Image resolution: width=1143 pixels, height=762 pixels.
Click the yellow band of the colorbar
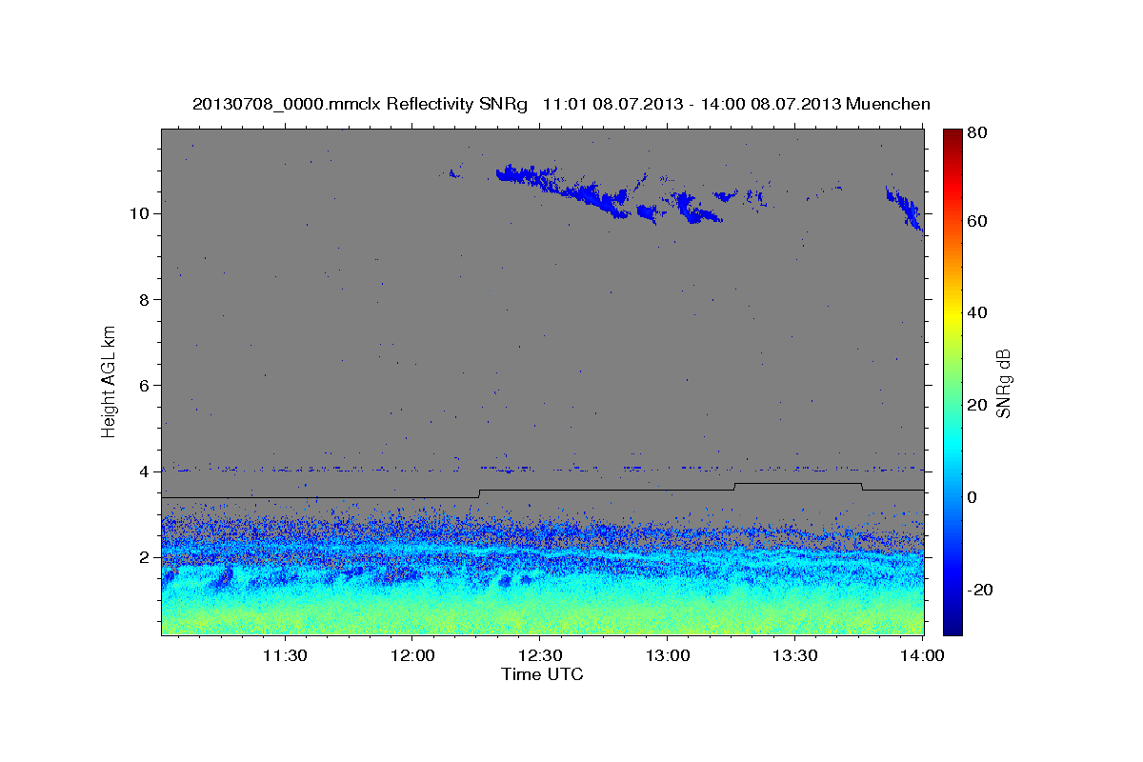[x=952, y=314]
